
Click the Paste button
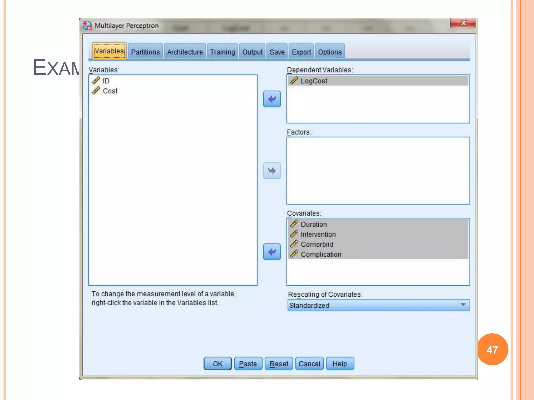pos(248,364)
